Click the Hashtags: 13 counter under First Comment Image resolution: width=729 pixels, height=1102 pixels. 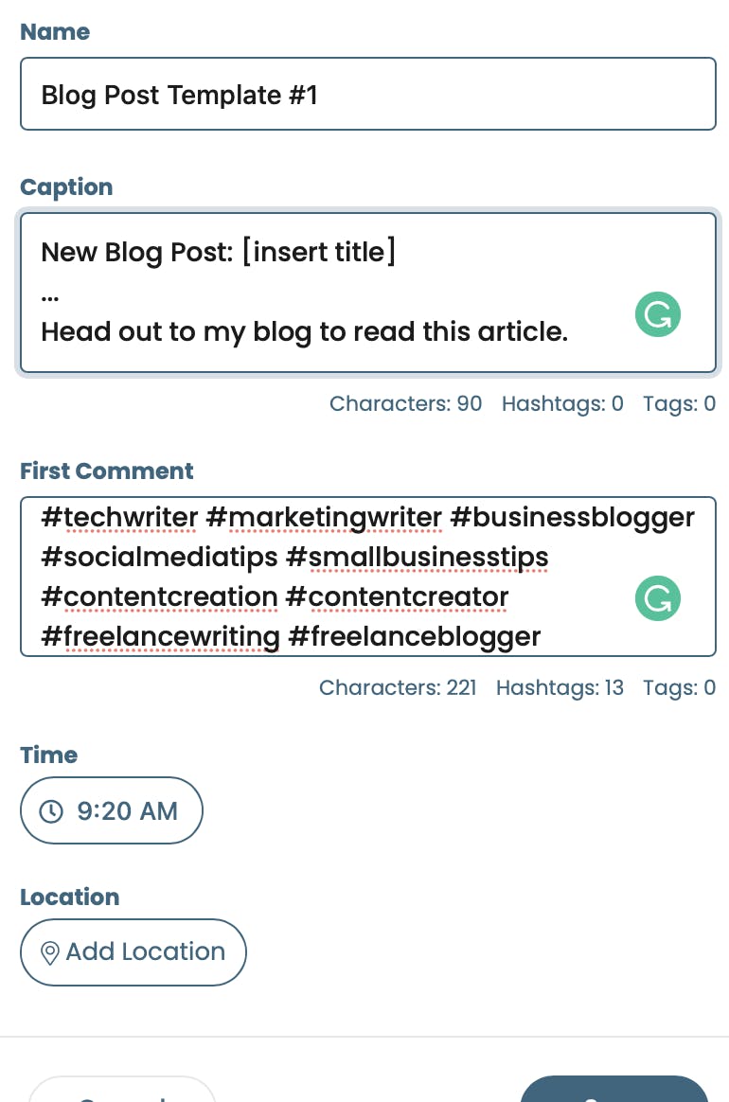[x=559, y=687]
